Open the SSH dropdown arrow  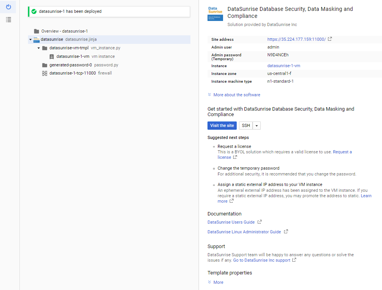pyautogui.click(x=256, y=126)
